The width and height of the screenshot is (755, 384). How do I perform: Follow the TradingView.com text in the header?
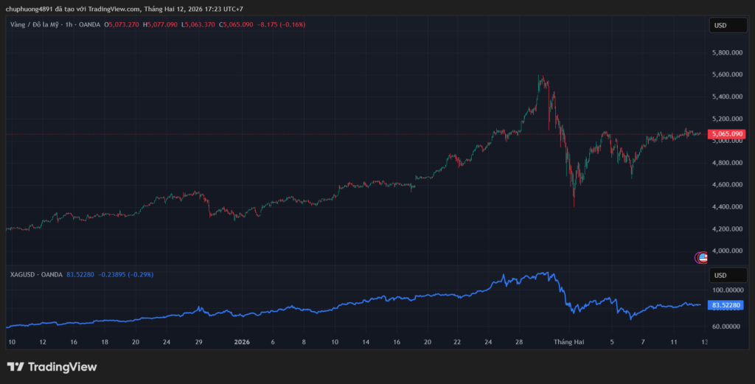118,10
